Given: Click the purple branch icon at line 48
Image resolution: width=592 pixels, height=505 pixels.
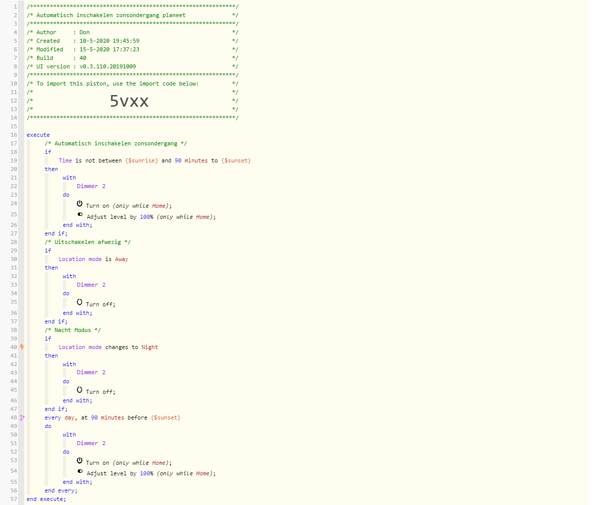Looking at the screenshot, I should pos(22,417).
